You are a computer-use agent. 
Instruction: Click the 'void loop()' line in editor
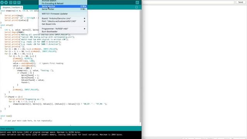pyautogui.click(x=6, y=116)
